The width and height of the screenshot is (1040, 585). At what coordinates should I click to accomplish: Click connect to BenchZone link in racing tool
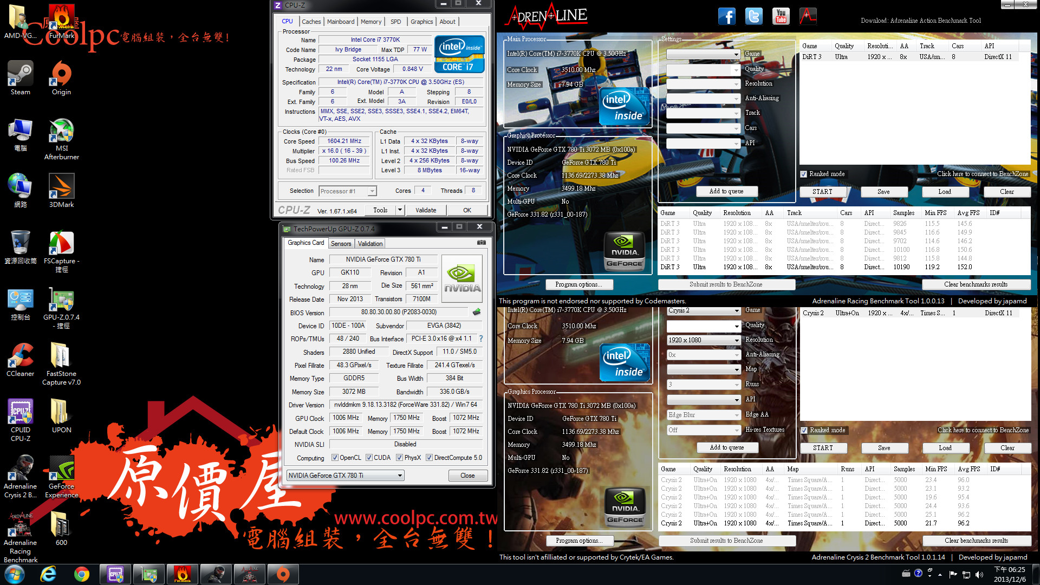(983, 174)
